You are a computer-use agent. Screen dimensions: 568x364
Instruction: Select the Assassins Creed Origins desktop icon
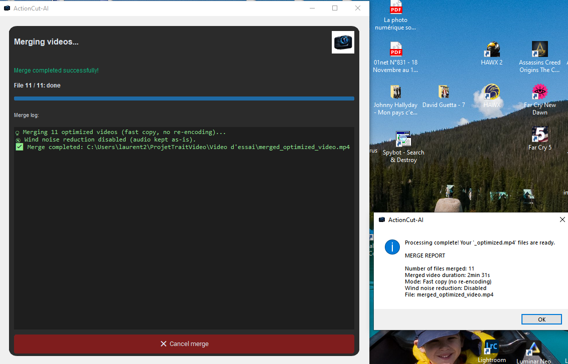(539, 57)
